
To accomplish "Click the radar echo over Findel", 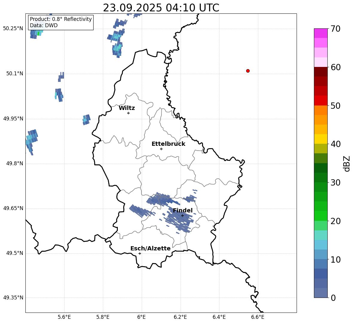I will point(179,220).
